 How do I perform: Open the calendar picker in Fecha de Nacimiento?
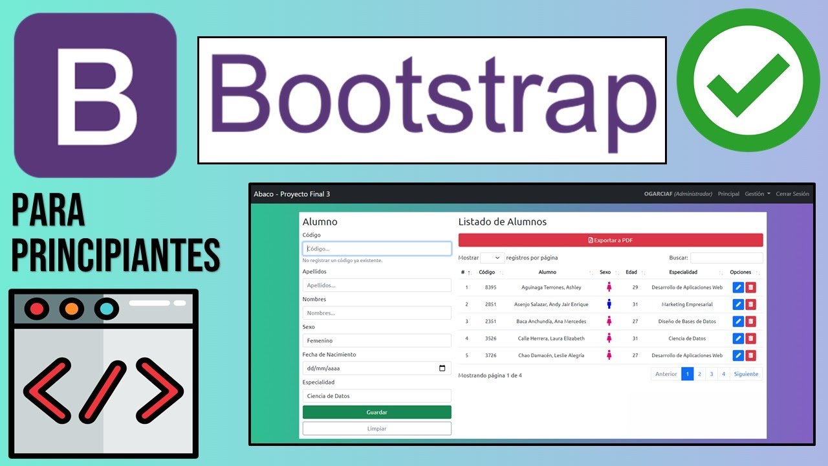click(x=442, y=368)
